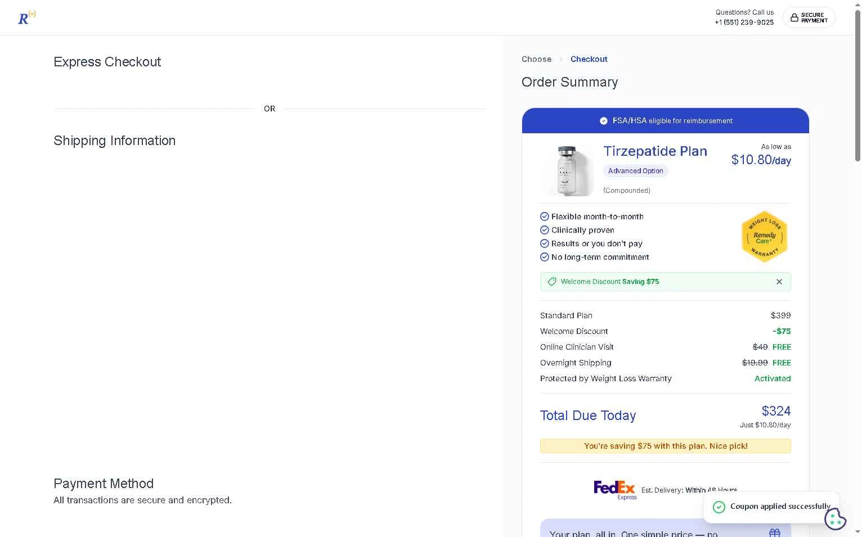The width and height of the screenshot is (862, 537).
Task: Remove the Welcome Discount coupon with X
Action: [x=779, y=282]
